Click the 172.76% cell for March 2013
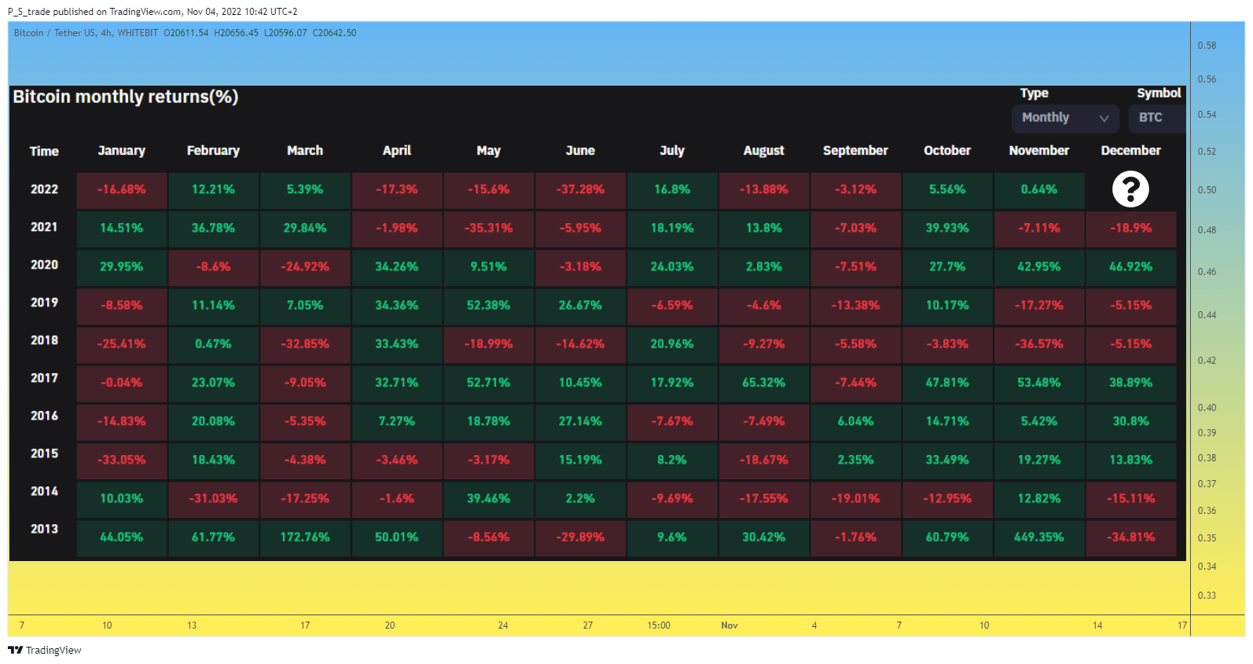The image size is (1253, 664). (x=305, y=537)
